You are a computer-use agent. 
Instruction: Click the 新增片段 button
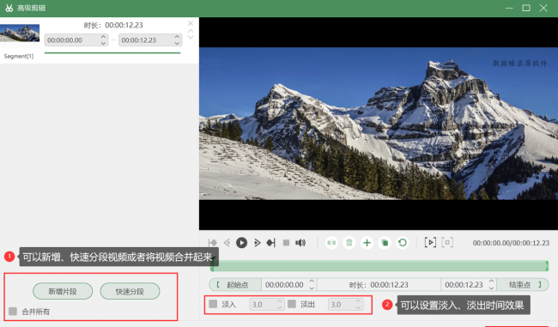pos(63,292)
